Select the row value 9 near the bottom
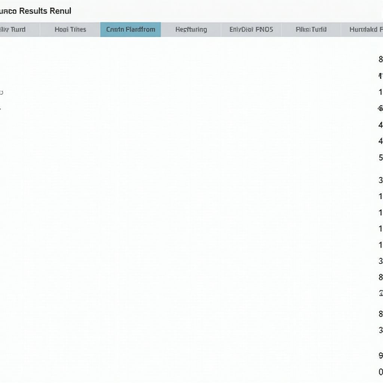 [x=380, y=355]
